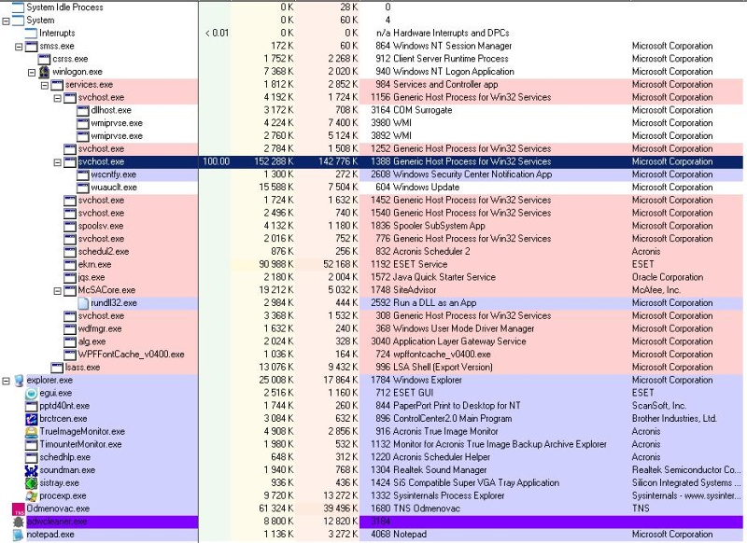Collapse the System process tree node
Viewport: 747px width, 543px height.
[x=6, y=21]
